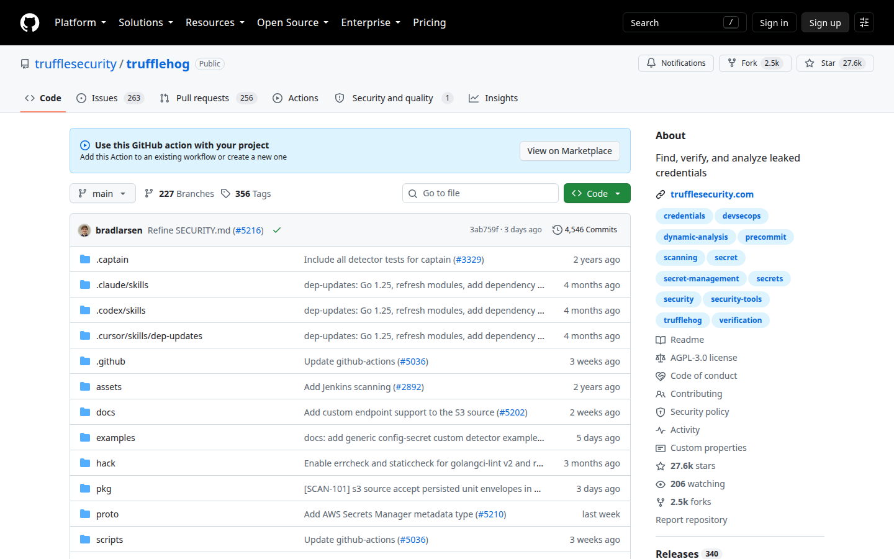Click the branch icon beside 227 Branches

pyautogui.click(x=149, y=193)
